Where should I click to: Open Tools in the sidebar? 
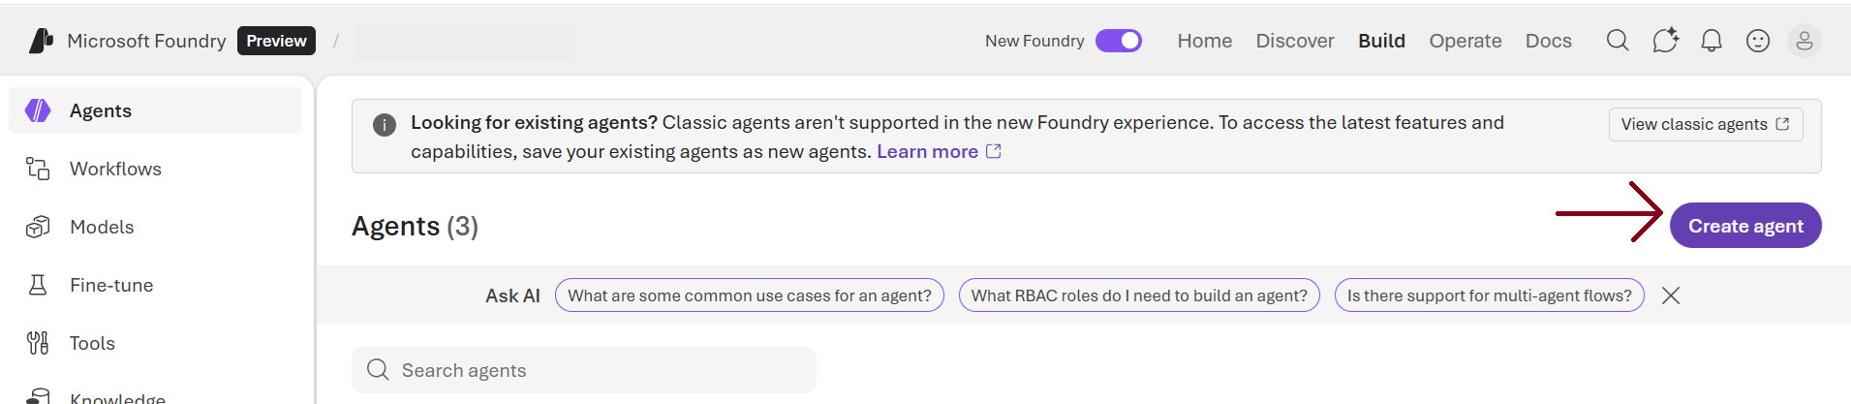92,343
